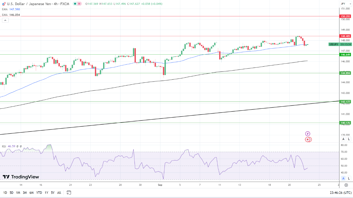Click the purple lightning bolt event marker
Screen dimensions: 353x198
click(308, 134)
